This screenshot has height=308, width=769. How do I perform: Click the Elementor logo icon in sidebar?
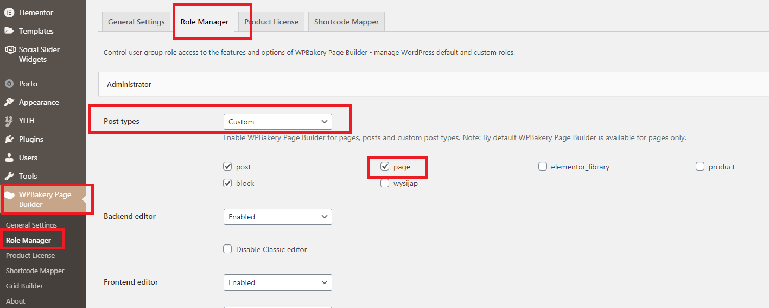(9, 12)
